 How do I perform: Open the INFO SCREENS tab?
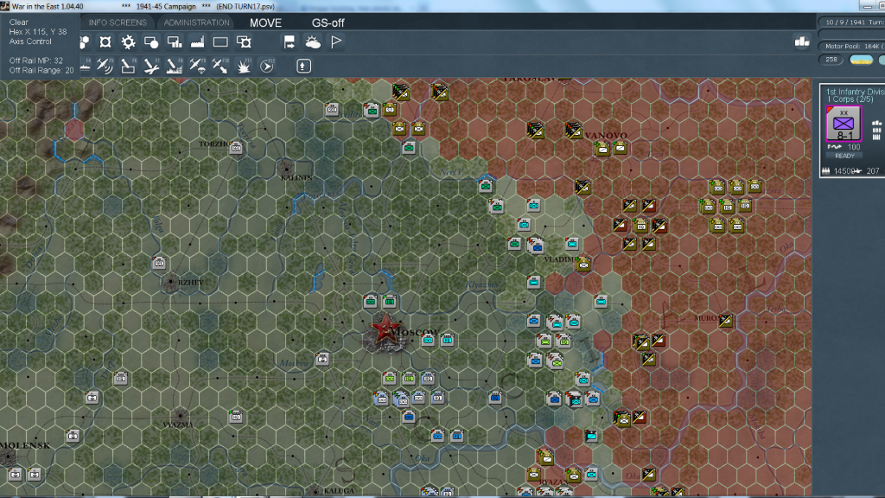[x=118, y=22]
